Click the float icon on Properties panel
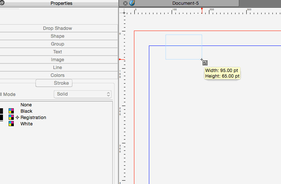This screenshot has width=281, height=184. click(x=2, y=3)
